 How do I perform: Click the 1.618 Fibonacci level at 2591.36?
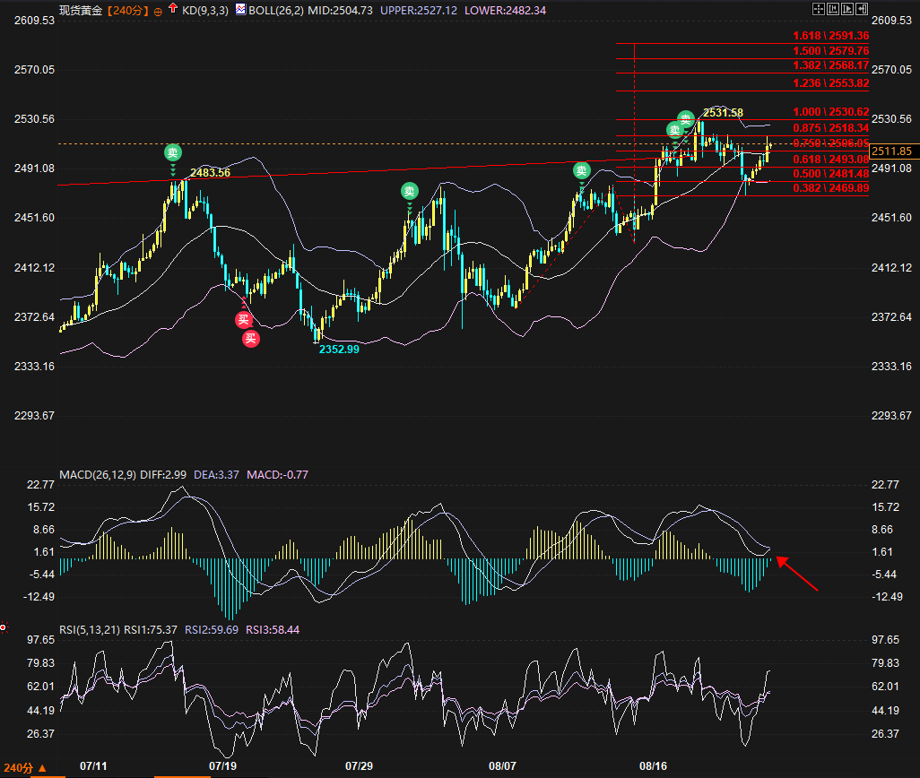pos(830,36)
